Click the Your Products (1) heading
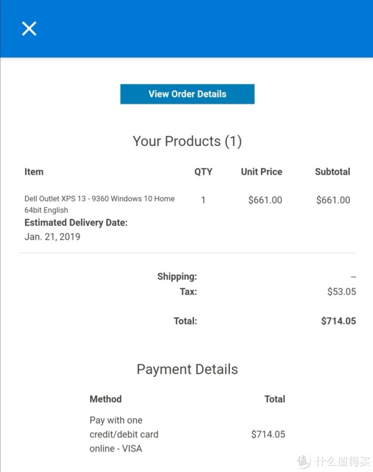Image resolution: width=373 pixels, height=472 pixels. coord(187,141)
